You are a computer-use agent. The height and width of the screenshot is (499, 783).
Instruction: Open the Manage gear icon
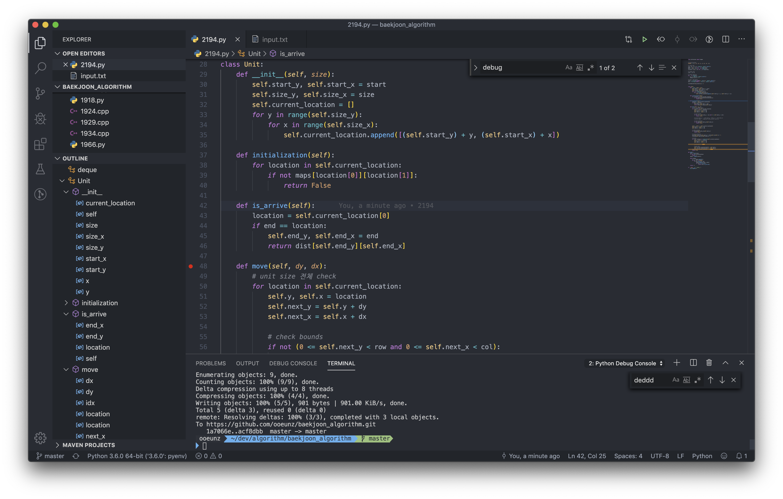[40, 438]
